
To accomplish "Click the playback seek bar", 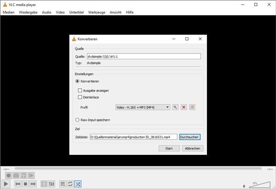I will tap(138, 169).
